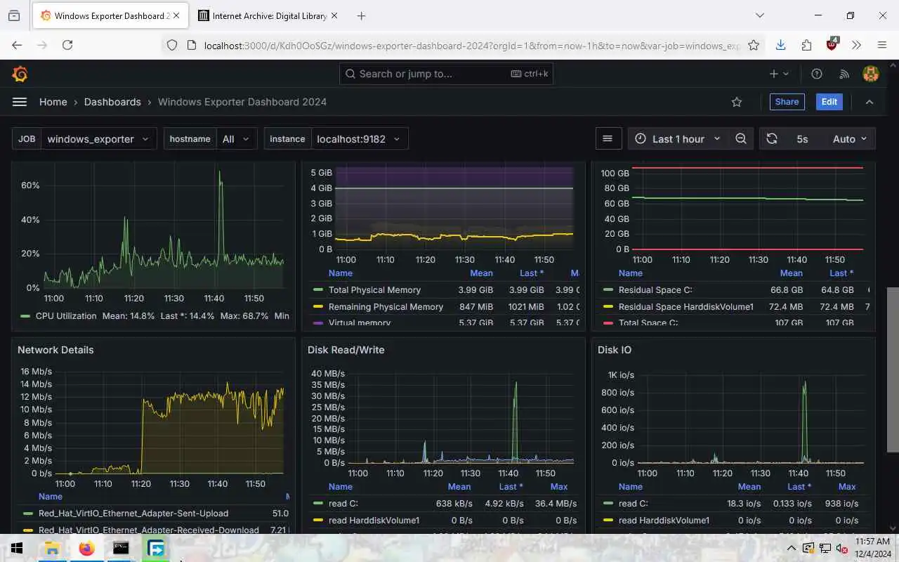The width and height of the screenshot is (899, 562).
Task: Star this dashboard as favorite
Action: click(737, 102)
